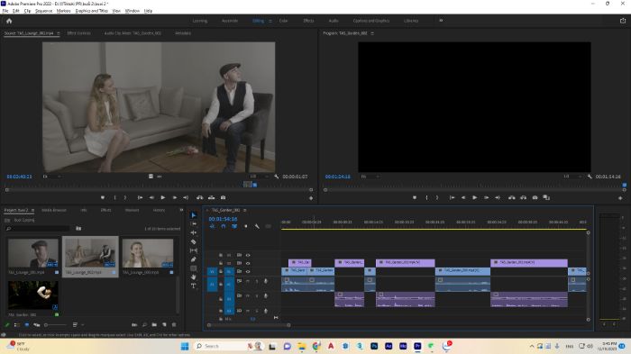631x354 pixels.
Task: Switch to the Color workspace tab
Action: point(283,21)
